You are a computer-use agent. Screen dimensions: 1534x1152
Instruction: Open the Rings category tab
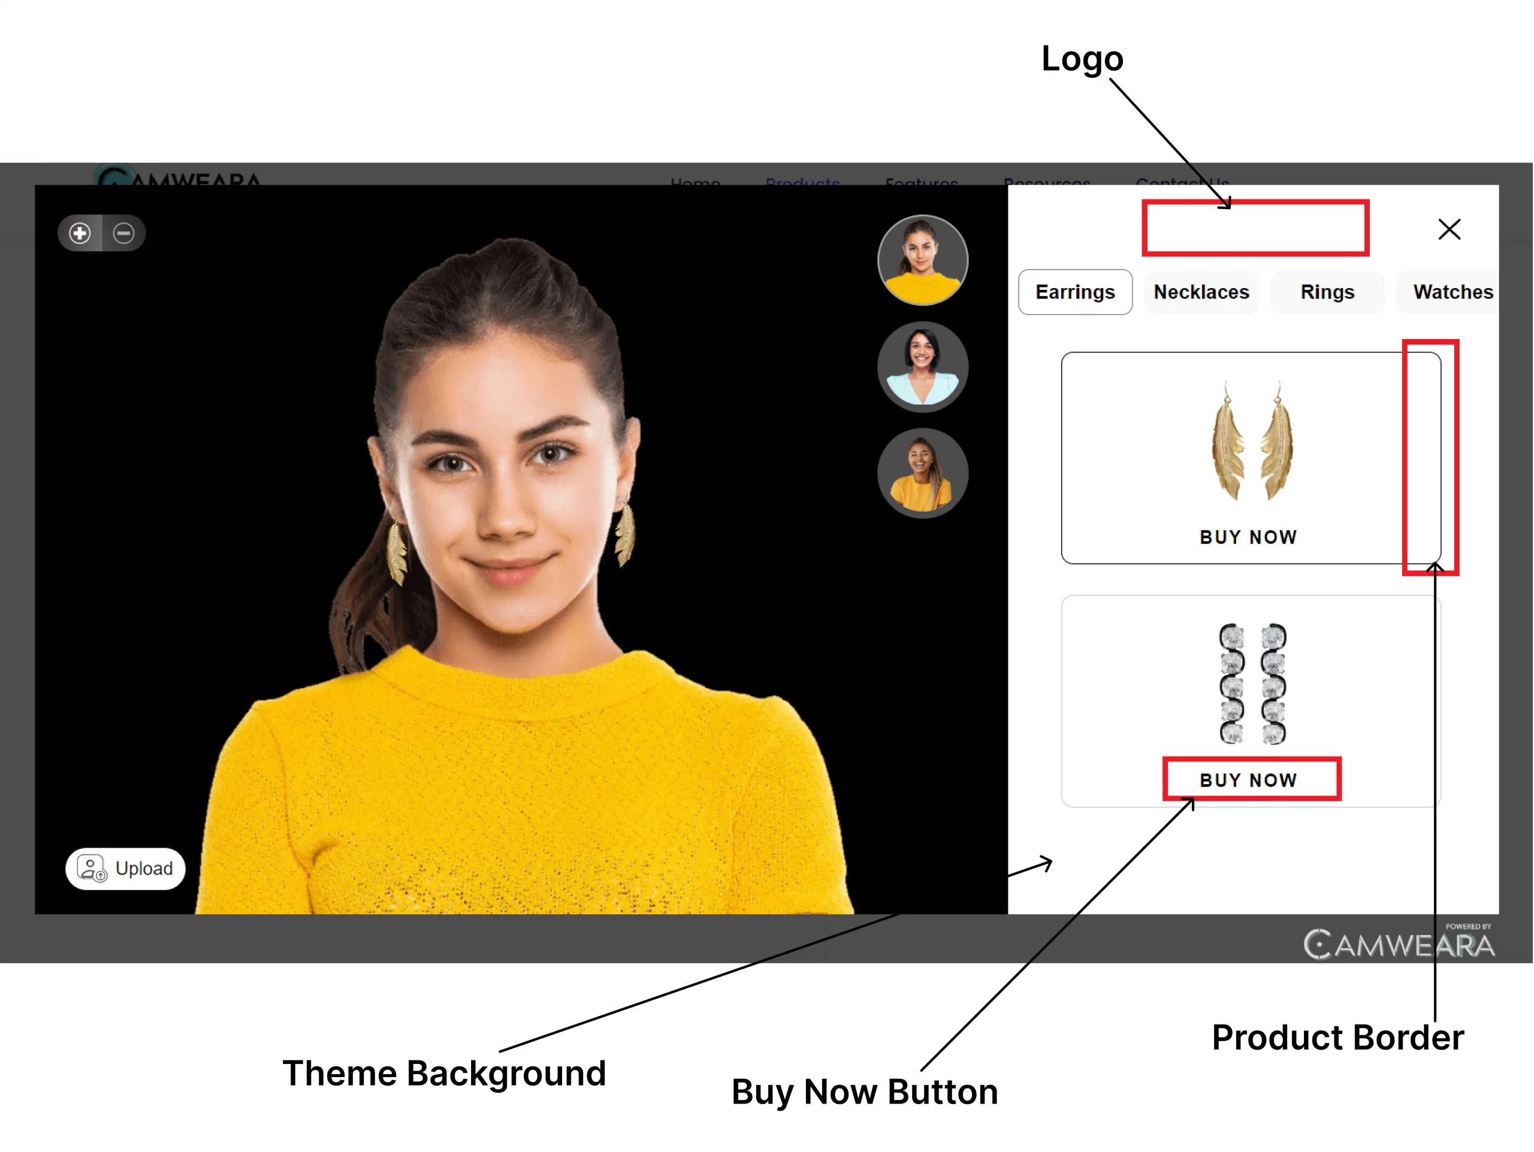coord(1327,292)
